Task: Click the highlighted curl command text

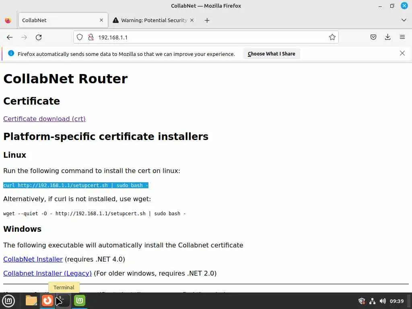Action: (76, 185)
